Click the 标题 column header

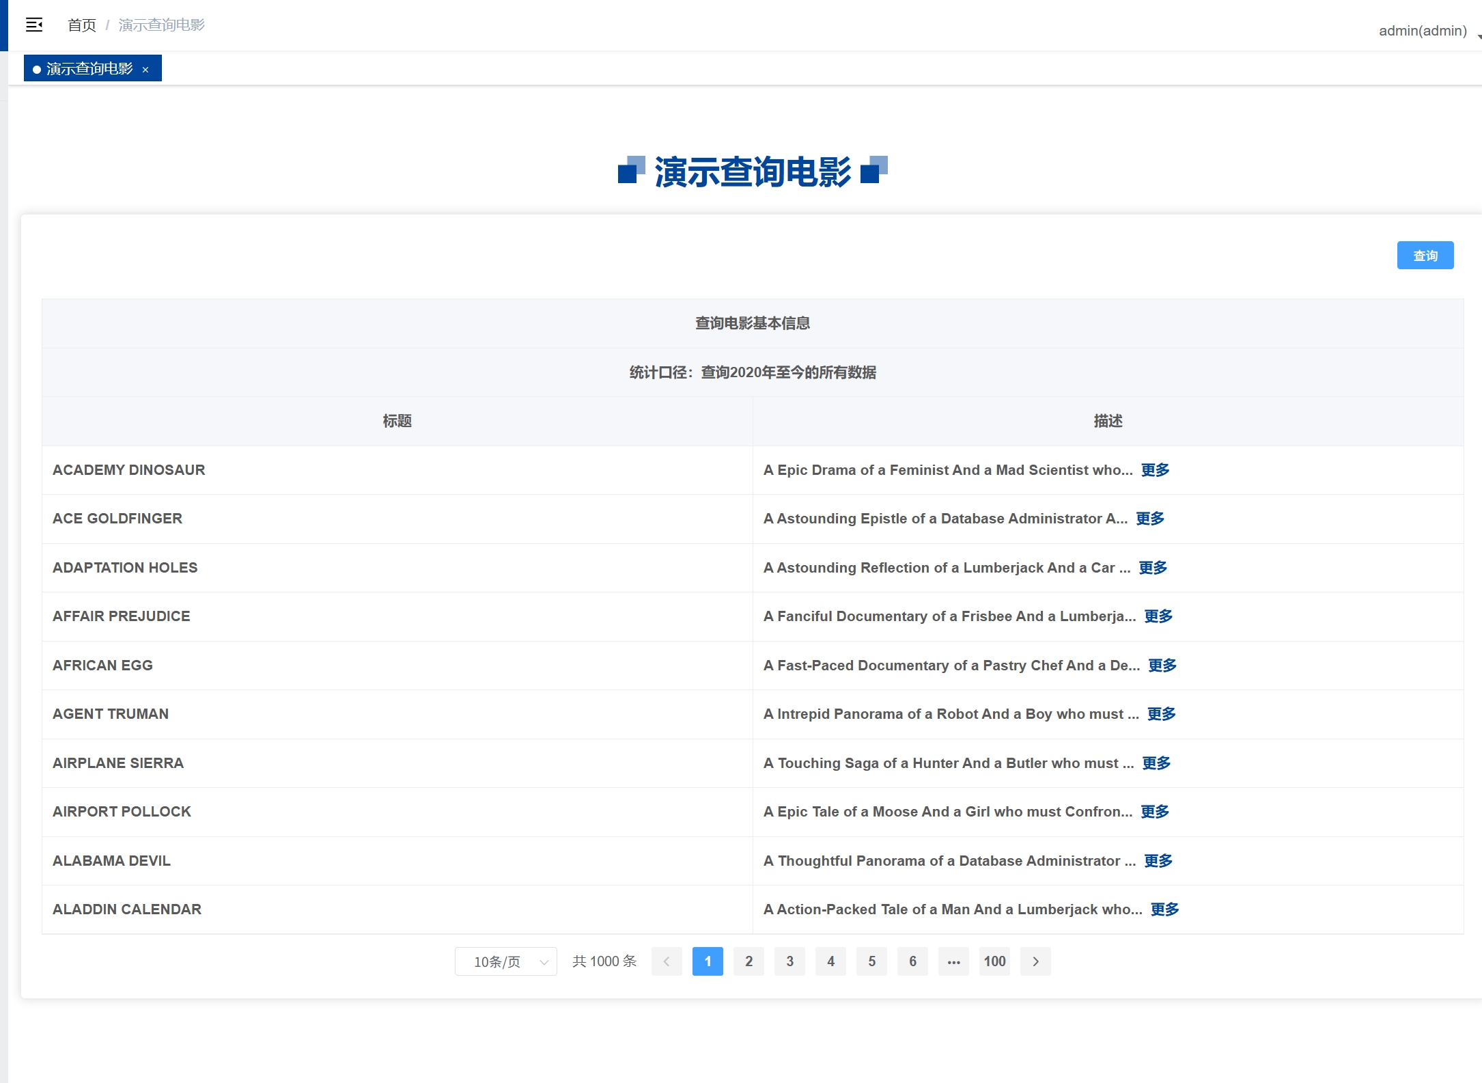tap(397, 421)
